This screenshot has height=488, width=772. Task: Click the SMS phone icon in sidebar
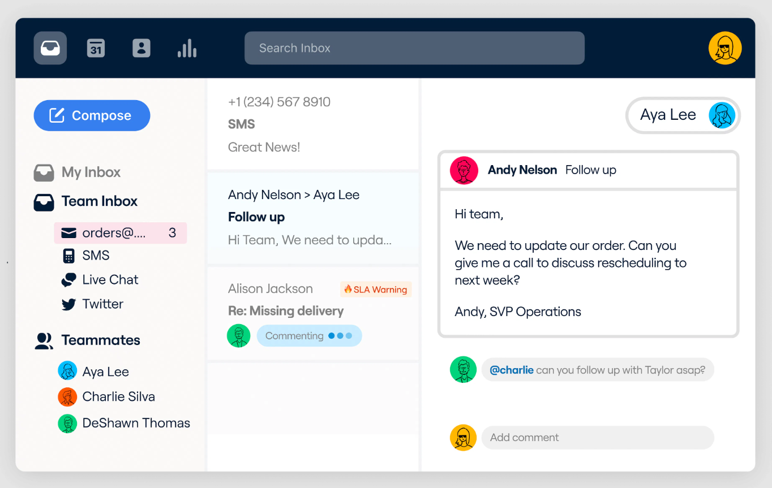click(x=68, y=256)
